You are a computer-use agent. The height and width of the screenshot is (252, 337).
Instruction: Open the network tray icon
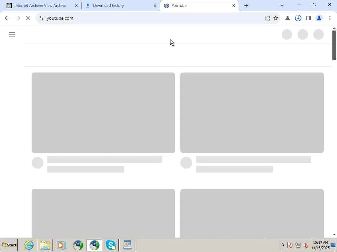click(298, 245)
